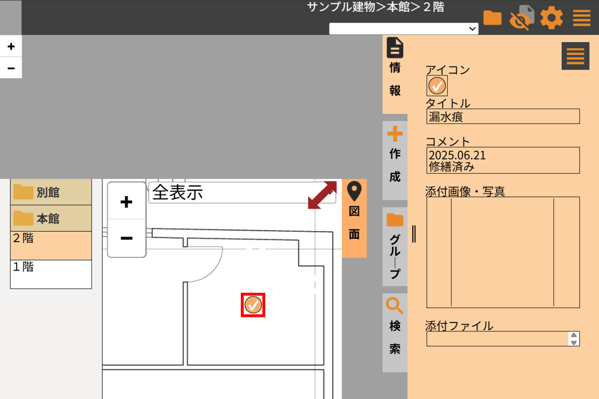Click the red expand arrows on the floor plan

[322, 195]
